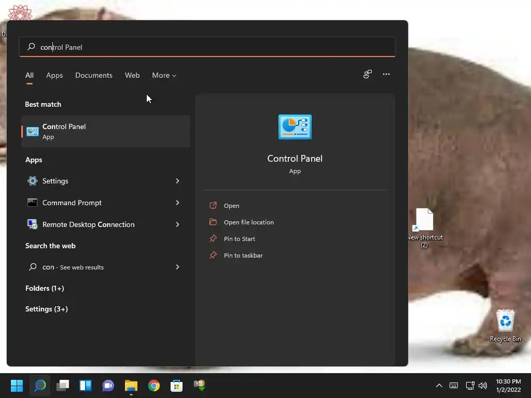Click the Command Prompt icon
This screenshot has width=531, height=398.
click(x=32, y=203)
